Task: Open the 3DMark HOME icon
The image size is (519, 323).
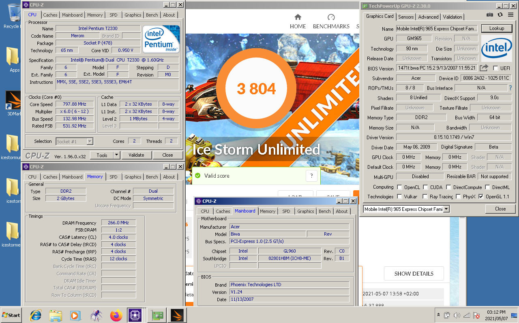Action: coord(298,17)
